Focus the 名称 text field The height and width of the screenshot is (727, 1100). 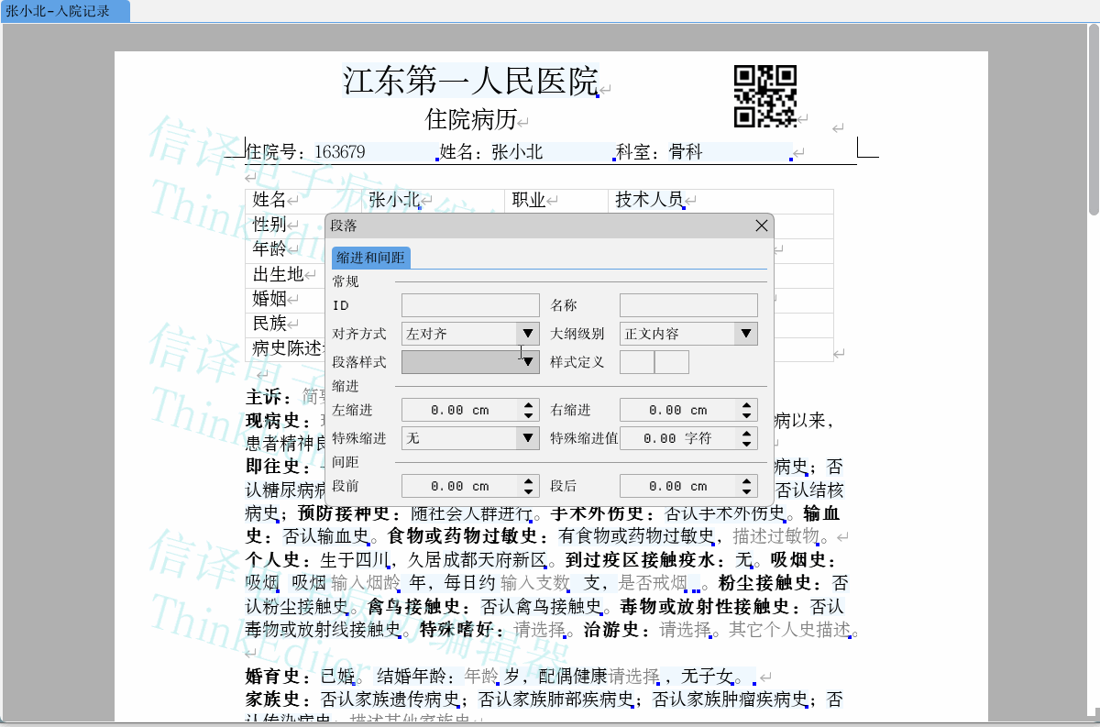pyautogui.click(x=688, y=305)
